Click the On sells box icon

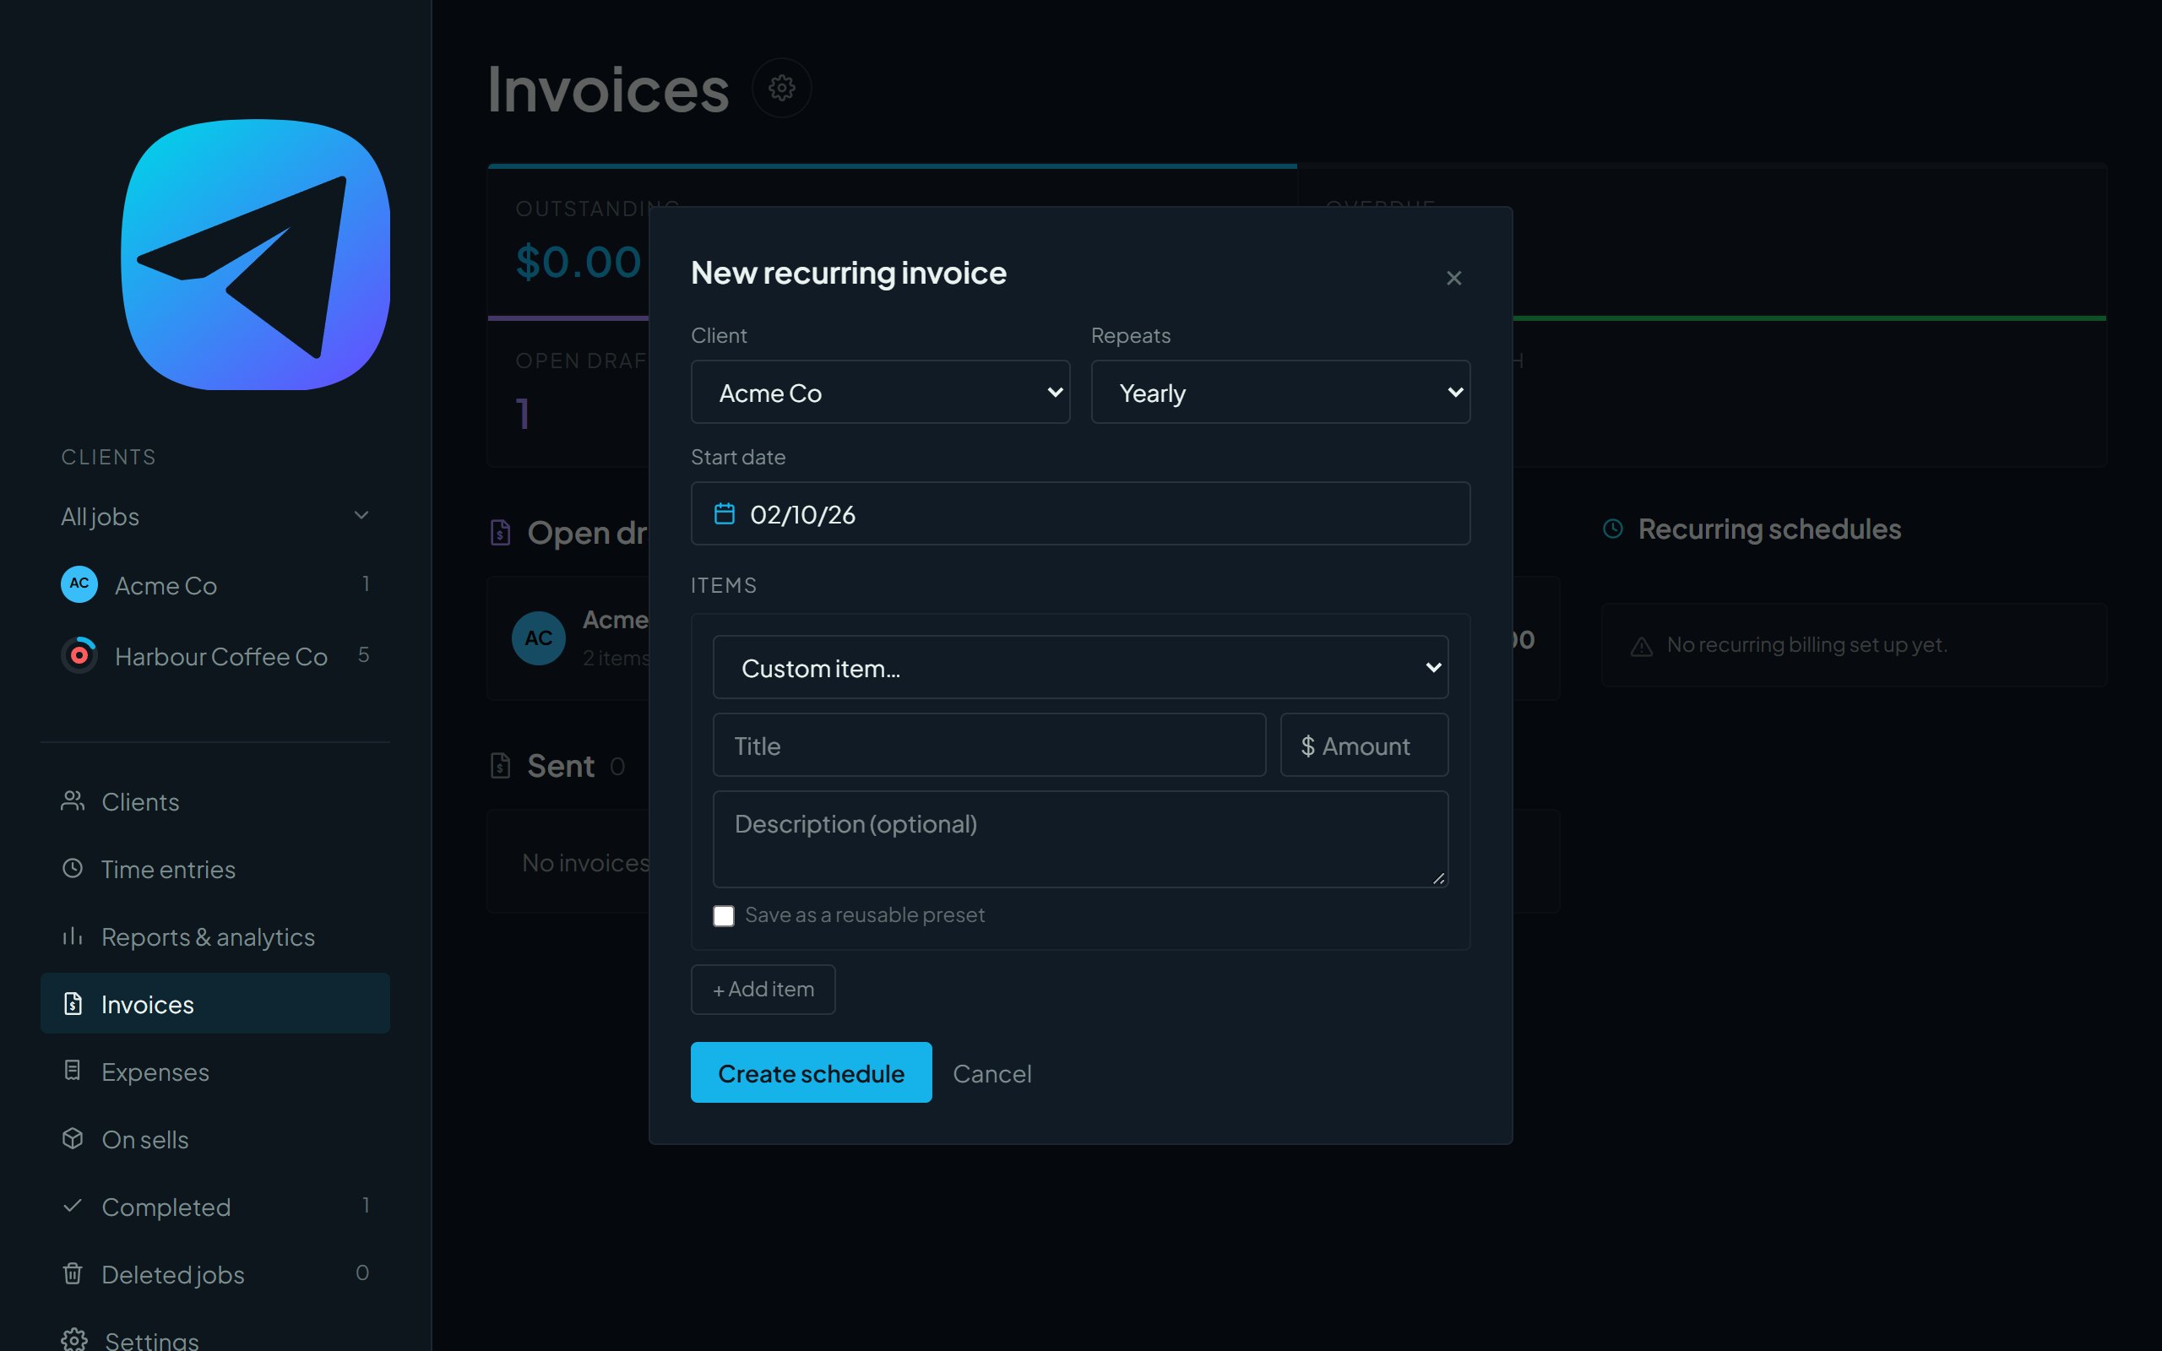(x=73, y=1138)
